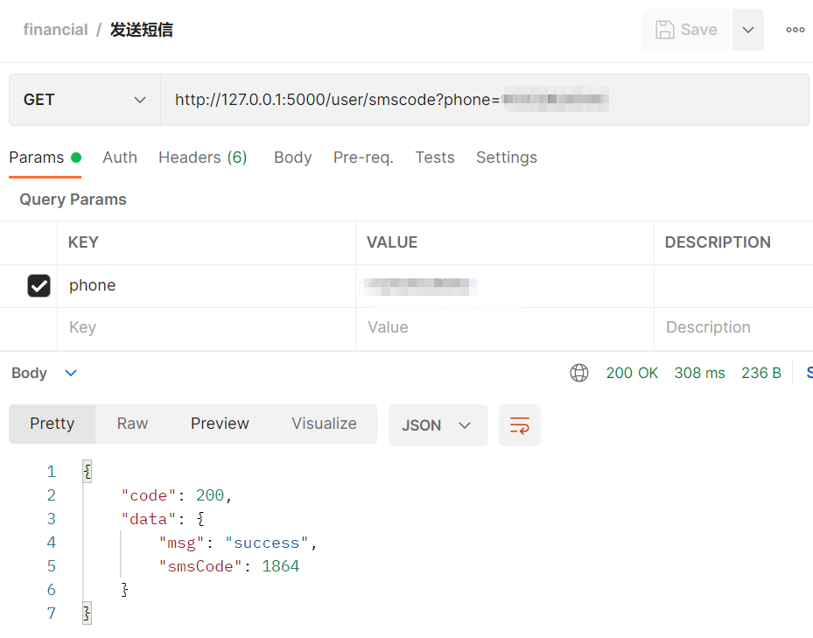Expand the response Body dropdown

(x=45, y=373)
